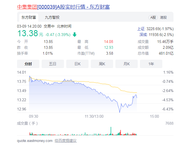The width and height of the screenshot is (188, 145).
Task: Click the timestamp 03-09 14:20:00
Action: (29, 26)
